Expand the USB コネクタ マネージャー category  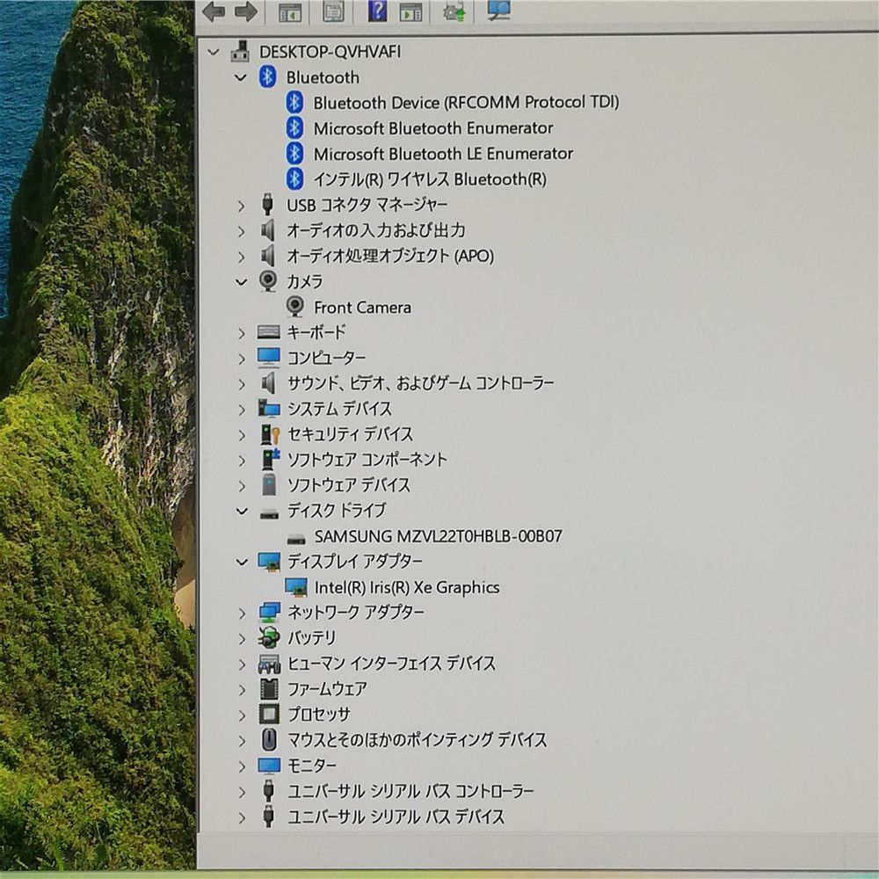[241, 206]
